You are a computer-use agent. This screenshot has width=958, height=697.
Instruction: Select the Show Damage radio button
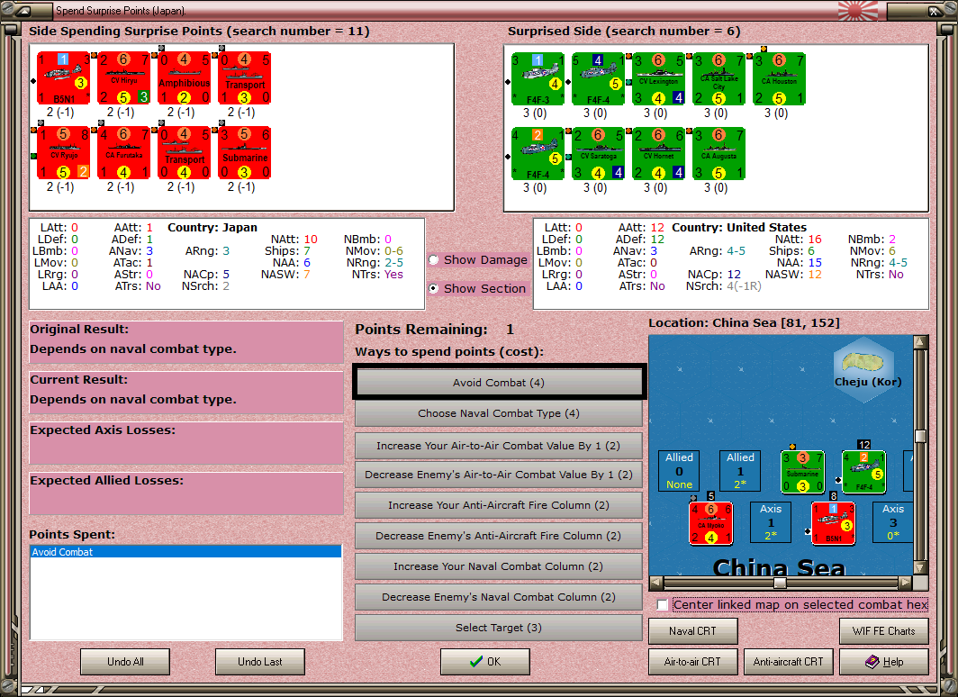pyautogui.click(x=434, y=259)
